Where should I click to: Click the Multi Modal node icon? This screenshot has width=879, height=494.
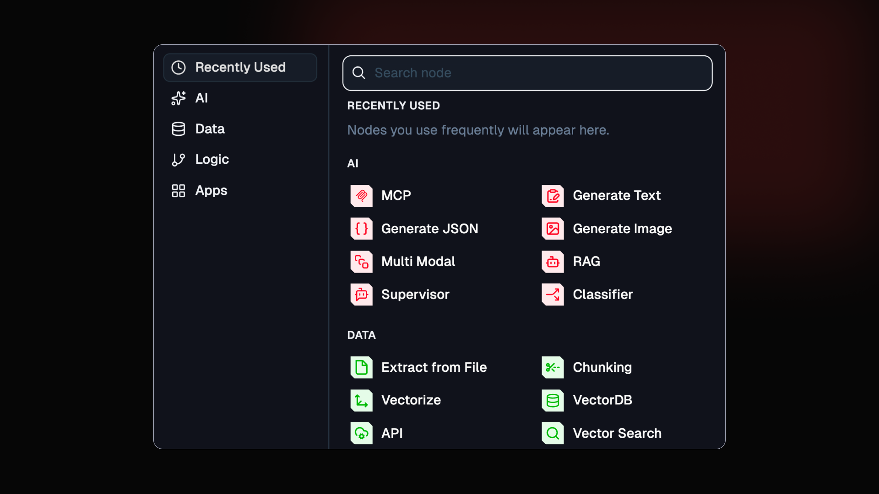click(x=361, y=262)
